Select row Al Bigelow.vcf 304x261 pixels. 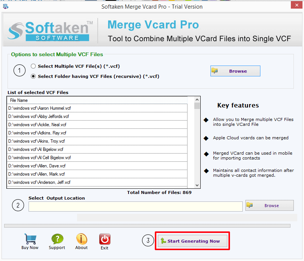97,149
